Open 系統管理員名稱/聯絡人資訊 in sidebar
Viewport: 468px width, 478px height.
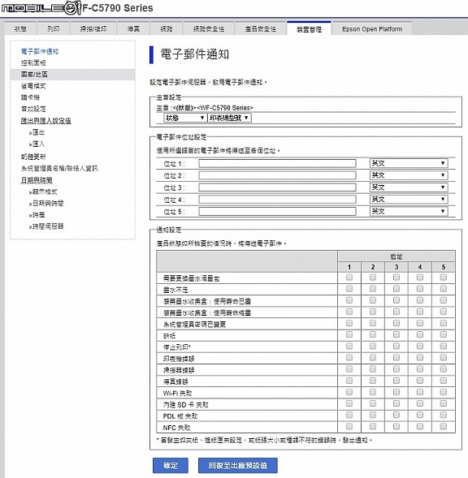(59, 168)
